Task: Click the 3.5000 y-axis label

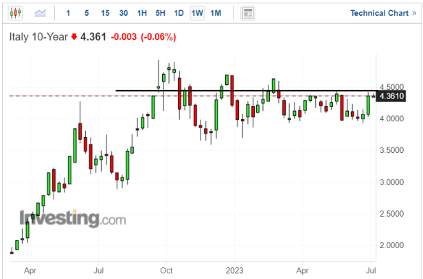Action: pos(392,150)
